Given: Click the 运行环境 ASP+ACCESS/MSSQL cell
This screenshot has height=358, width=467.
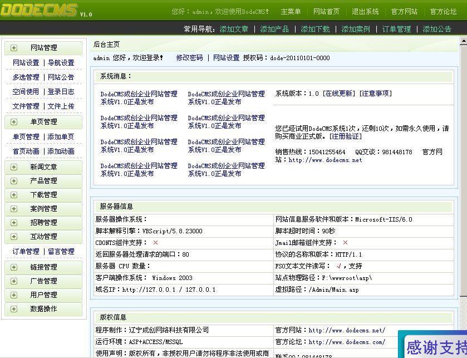Looking at the screenshot, I should coord(184,342).
